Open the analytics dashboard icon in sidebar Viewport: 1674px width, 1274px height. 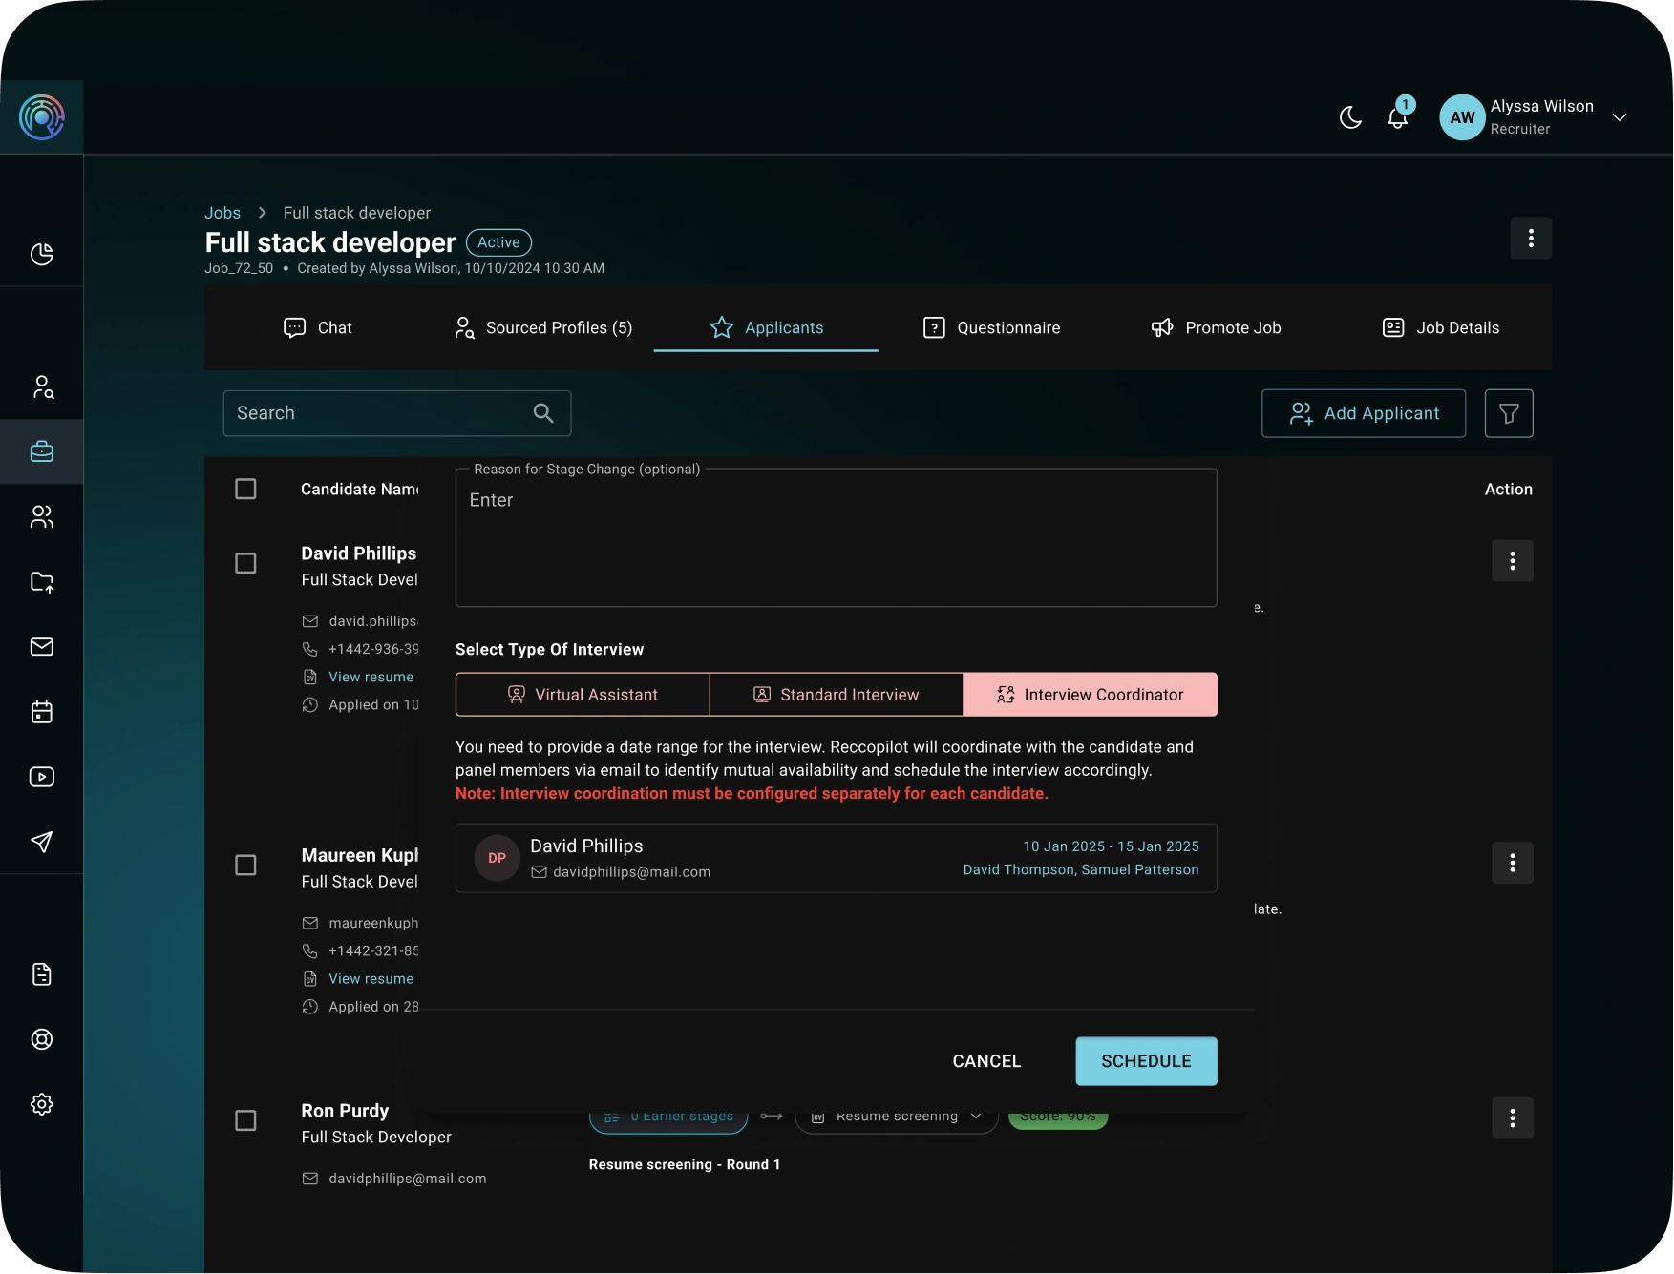pyautogui.click(x=42, y=255)
